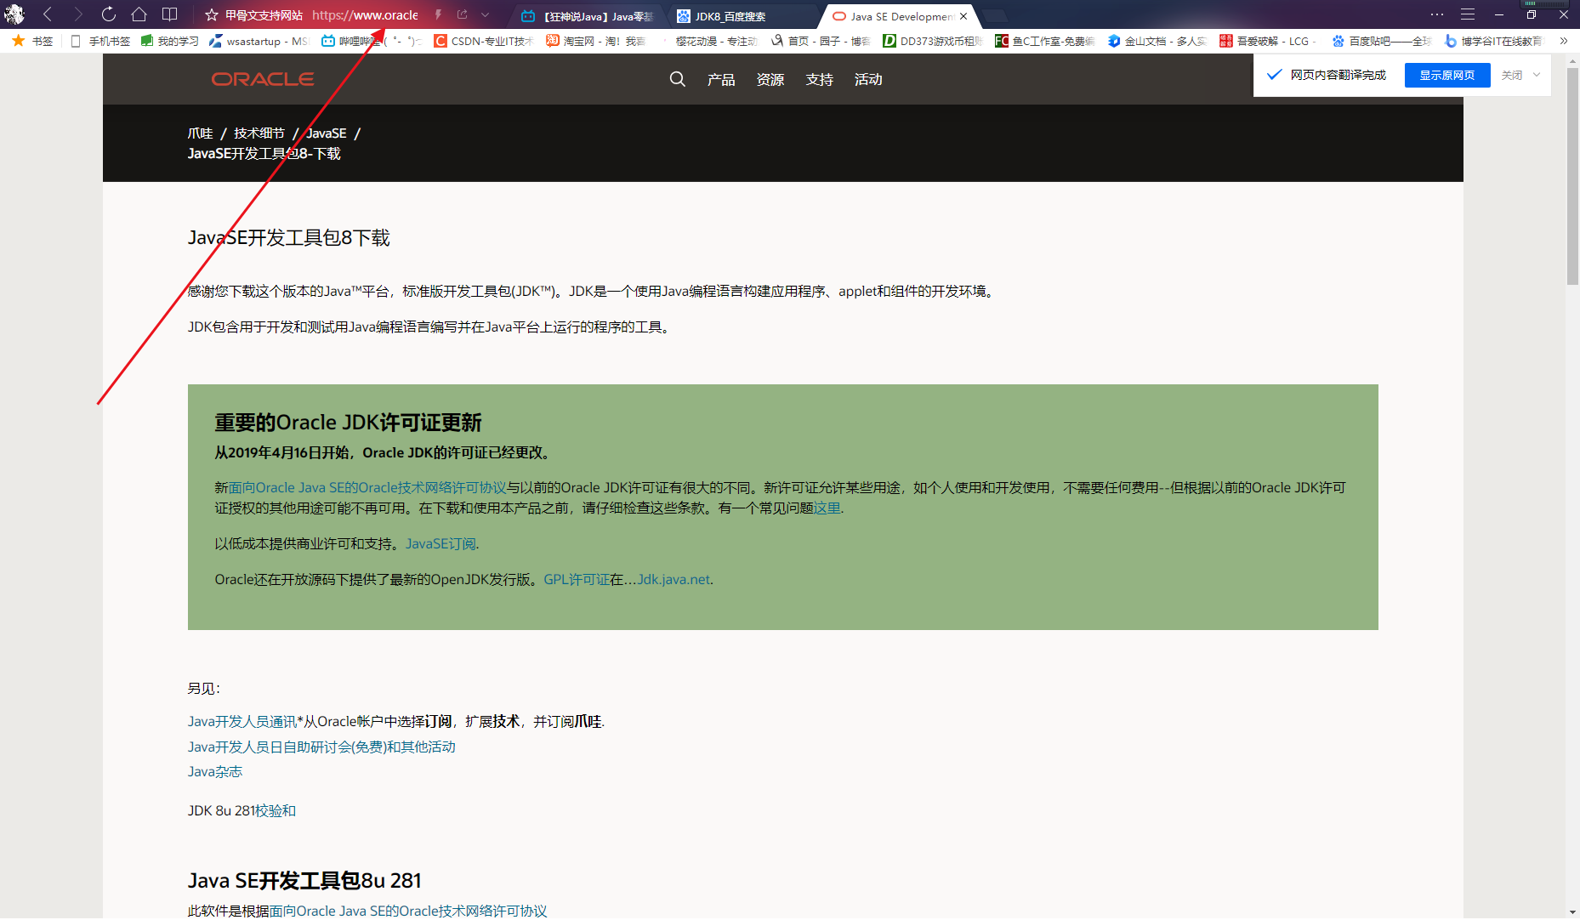Image resolution: width=1580 pixels, height=920 pixels.
Task: Click the JavaSE breadcrumb link
Action: click(x=327, y=133)
